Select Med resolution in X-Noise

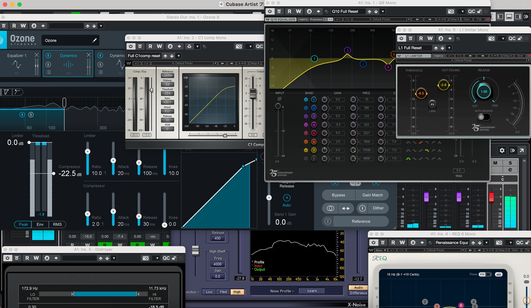223,291
